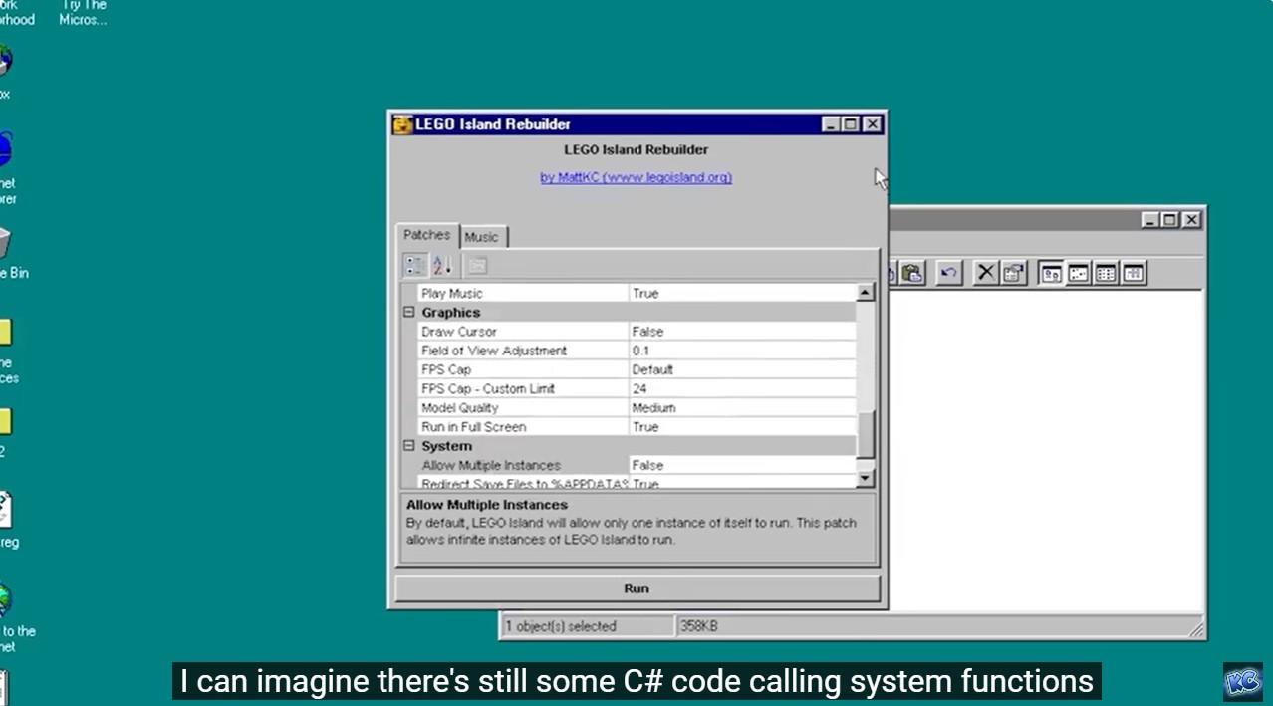Close the background file window
The height and width of the screenshot is (706, 1273).
coord(1191,220)
